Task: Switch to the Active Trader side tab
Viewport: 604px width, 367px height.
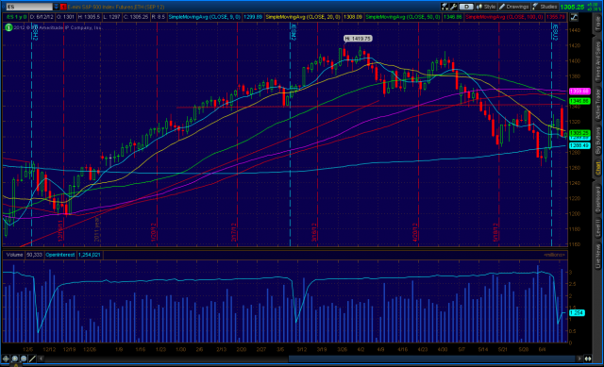Action: (597, 105)
